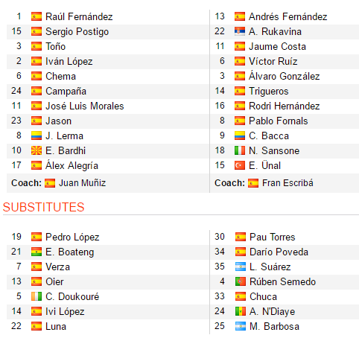The width and height of the screenshot is (359, 338).
Task: Select player Álvaro González
Action: [x=285, y=76]
